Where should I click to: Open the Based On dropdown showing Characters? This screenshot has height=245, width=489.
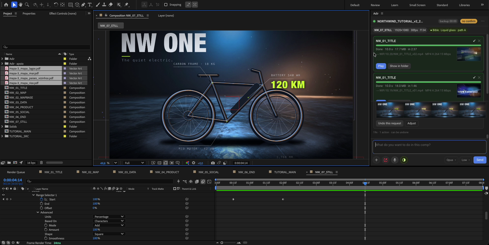click(x=109, y=221)
